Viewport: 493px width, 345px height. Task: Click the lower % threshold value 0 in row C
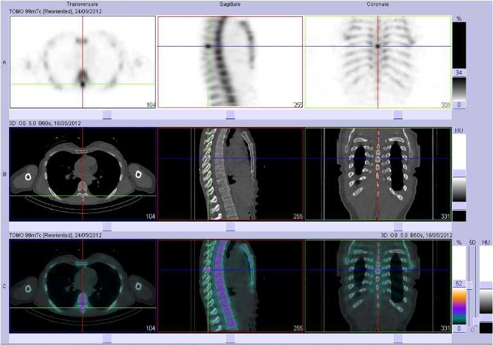point(459,328)
